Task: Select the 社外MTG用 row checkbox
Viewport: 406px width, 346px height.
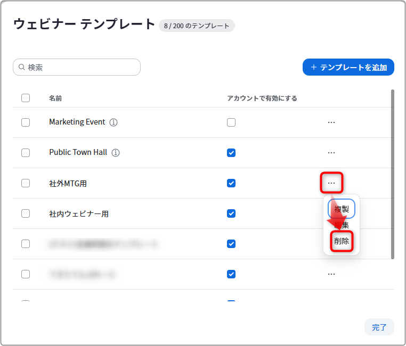Action: (x=26, y=183)
